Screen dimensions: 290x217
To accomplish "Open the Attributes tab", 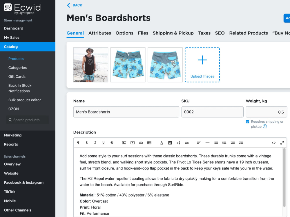I will coord(100,33).
